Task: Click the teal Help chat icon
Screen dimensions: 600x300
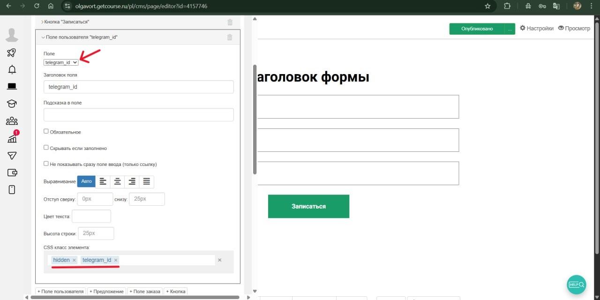Action: 576,284
